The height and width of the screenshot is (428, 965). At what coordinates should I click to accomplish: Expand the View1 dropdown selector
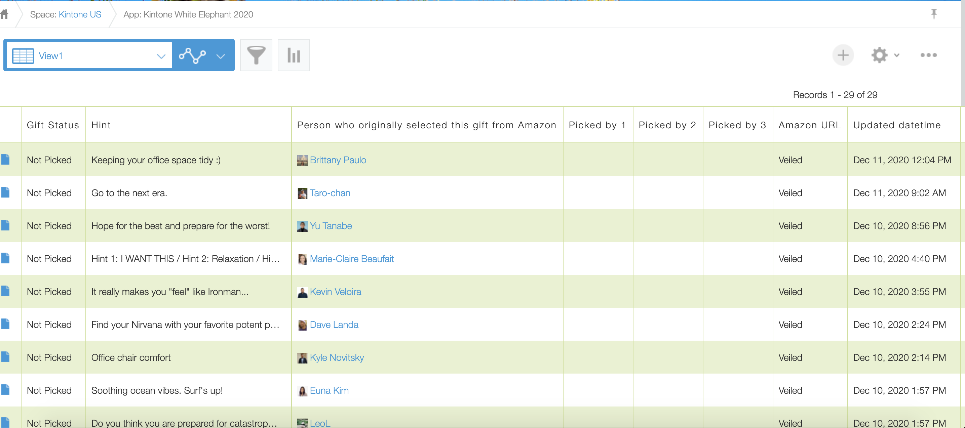[161, 56]
